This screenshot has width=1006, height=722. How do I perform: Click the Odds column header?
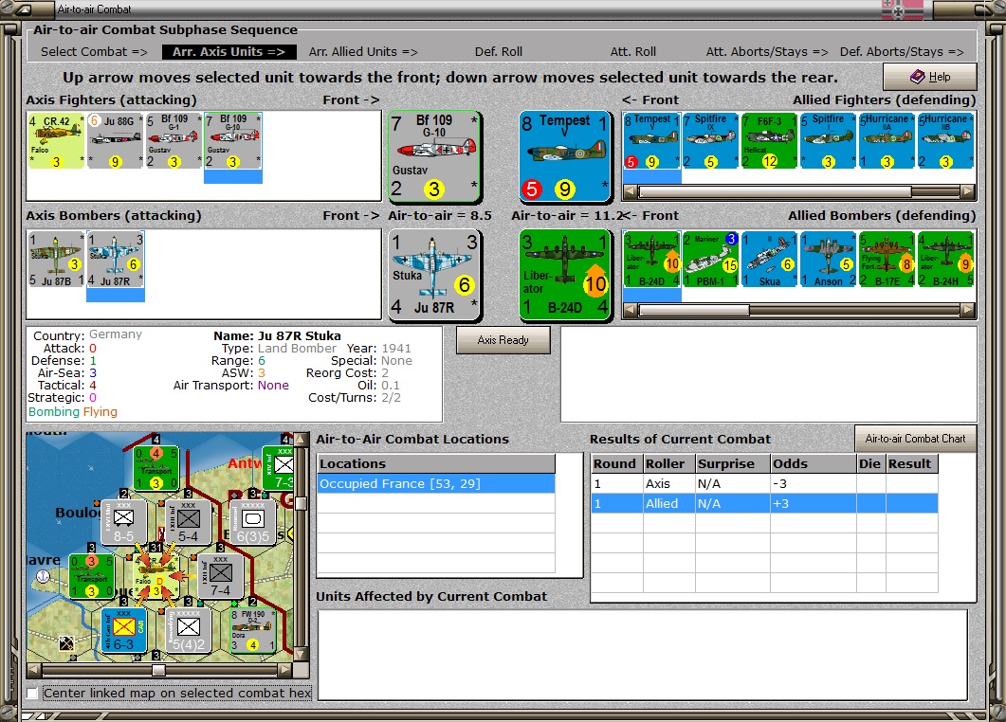[814, 463]
